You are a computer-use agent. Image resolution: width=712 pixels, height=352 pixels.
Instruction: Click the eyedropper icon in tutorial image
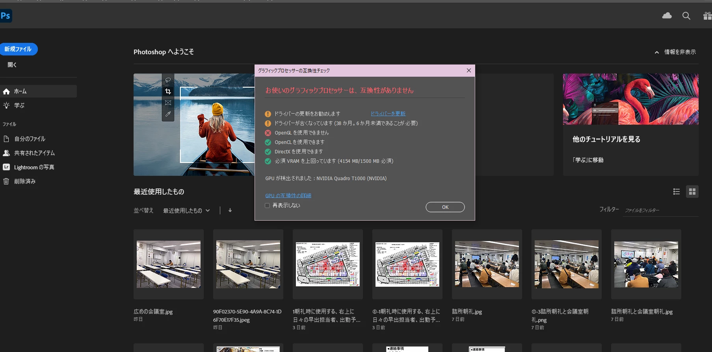(168, 114)
